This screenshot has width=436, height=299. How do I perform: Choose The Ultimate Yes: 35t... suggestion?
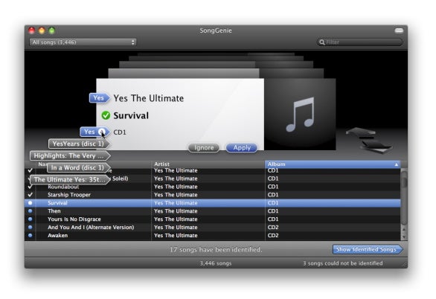(x=70, y=179)
